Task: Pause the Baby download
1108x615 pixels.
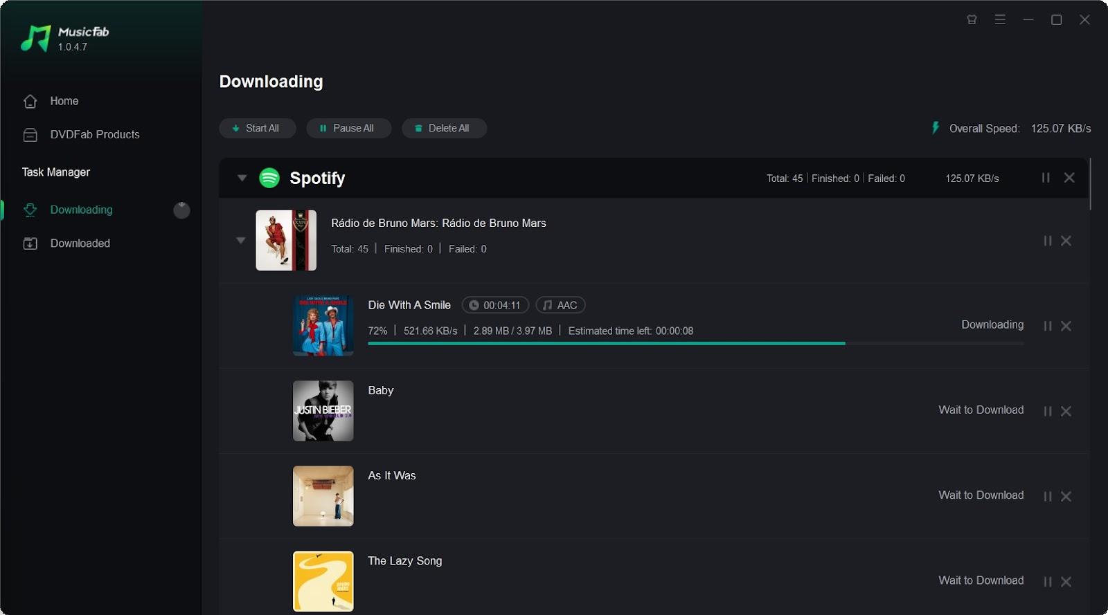Action: click(x=1048, y=411)
